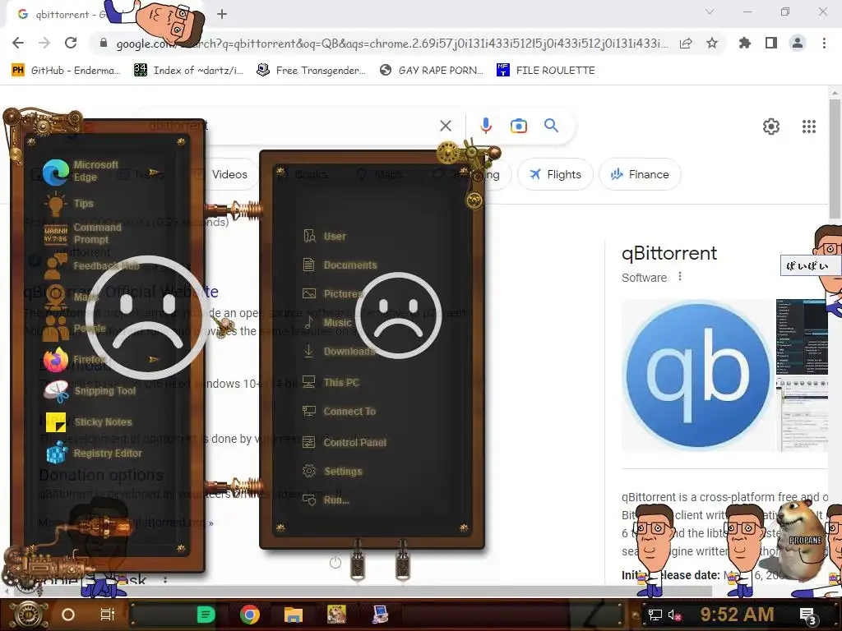The width and height of the screenshot is (842, 631).
Task: Toggle the Chrome side panel
Action: [x=771, y=43]
